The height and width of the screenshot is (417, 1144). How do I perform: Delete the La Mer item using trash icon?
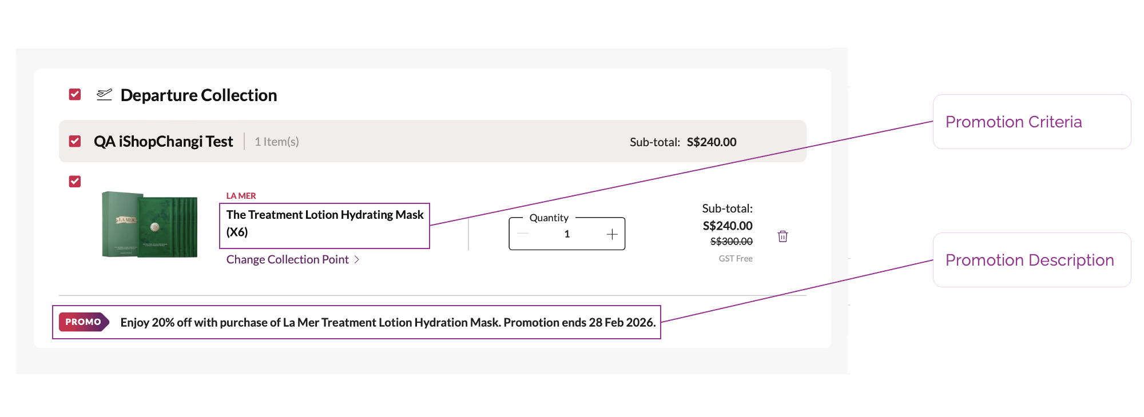pyautogui.click(x=782, y=236)
